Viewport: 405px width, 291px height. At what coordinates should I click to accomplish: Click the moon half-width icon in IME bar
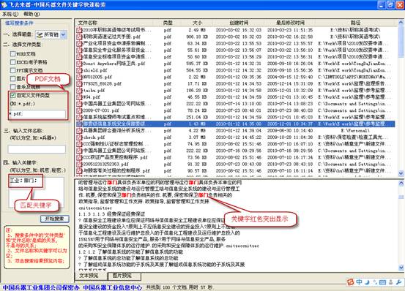[367, 282]
